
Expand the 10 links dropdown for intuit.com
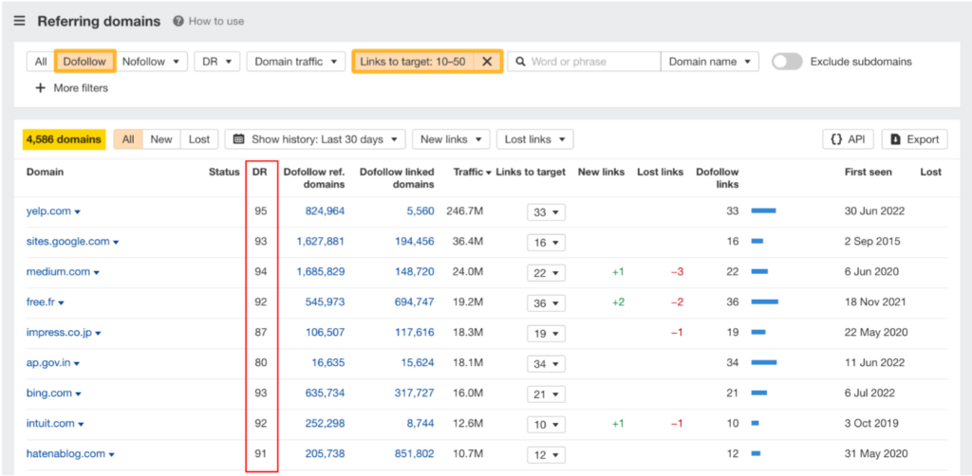pos(546,425)
